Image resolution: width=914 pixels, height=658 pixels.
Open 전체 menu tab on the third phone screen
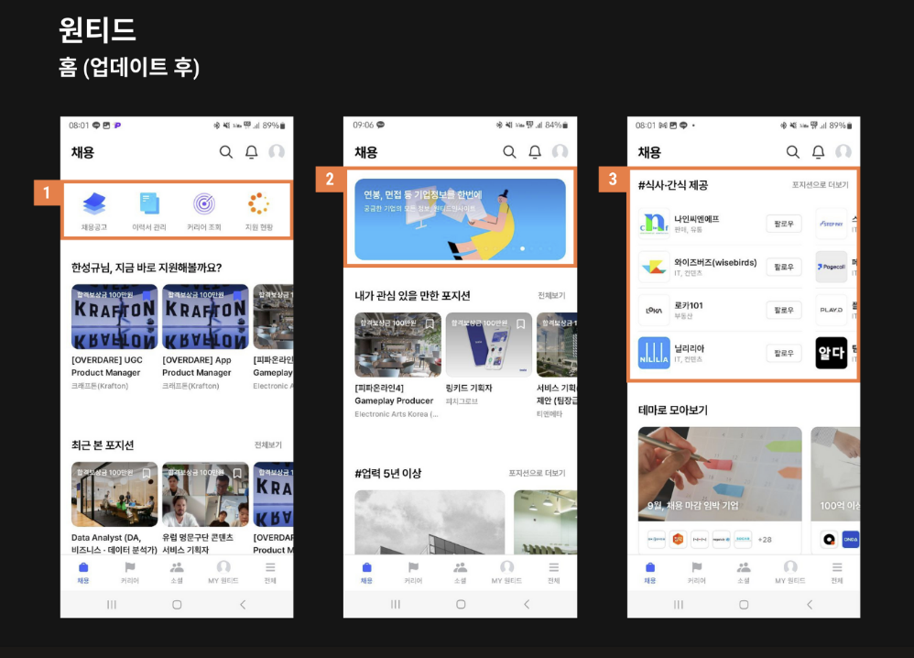[837, 572]
